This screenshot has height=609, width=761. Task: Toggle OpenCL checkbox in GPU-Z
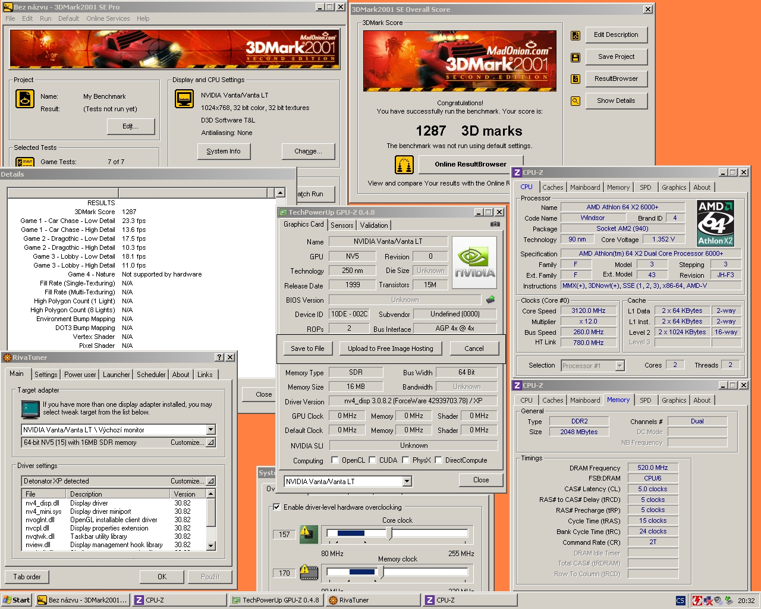coord(335,460)
